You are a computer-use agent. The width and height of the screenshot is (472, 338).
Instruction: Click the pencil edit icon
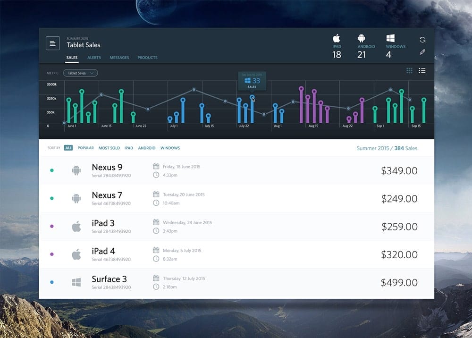click(x=422, y=52)
